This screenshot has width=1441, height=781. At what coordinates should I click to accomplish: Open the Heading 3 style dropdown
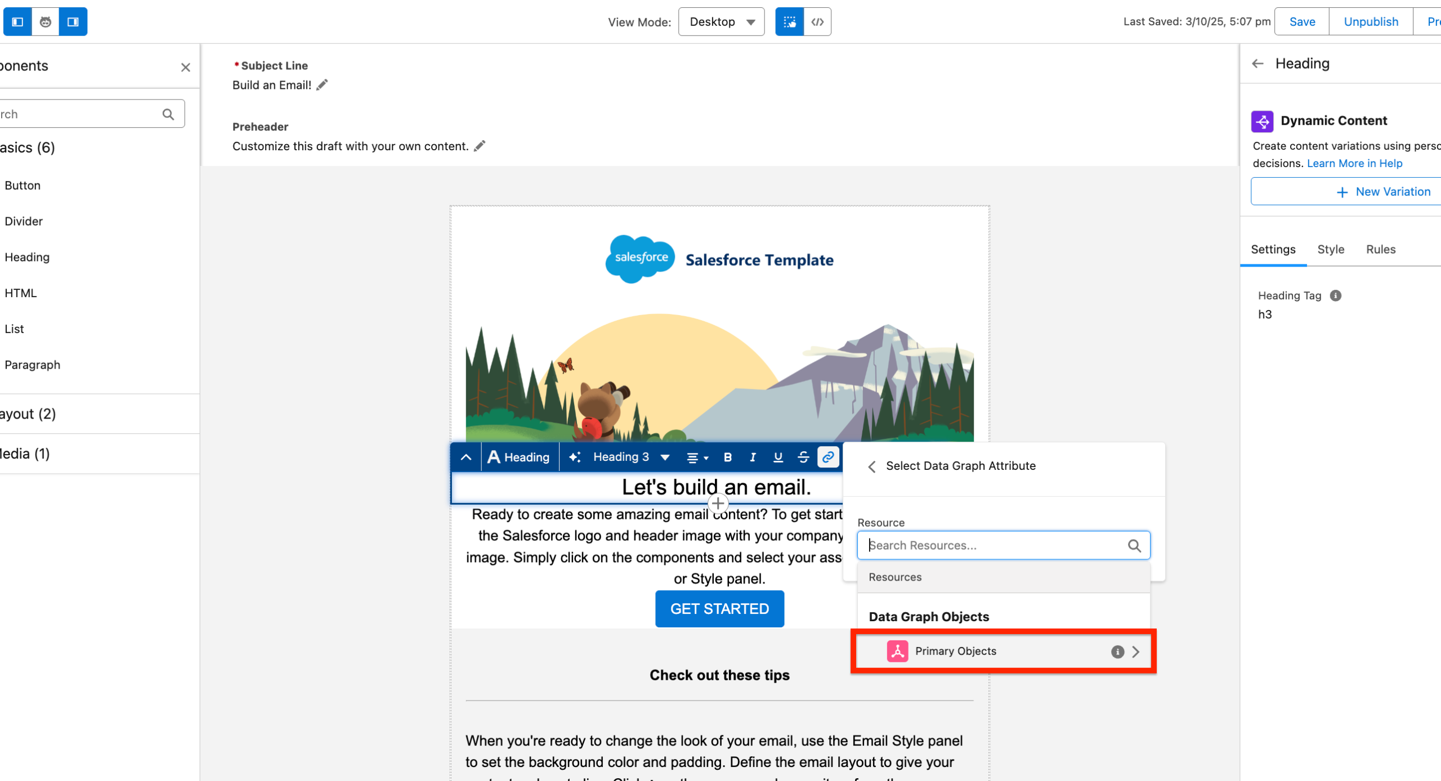pos(630,457)
